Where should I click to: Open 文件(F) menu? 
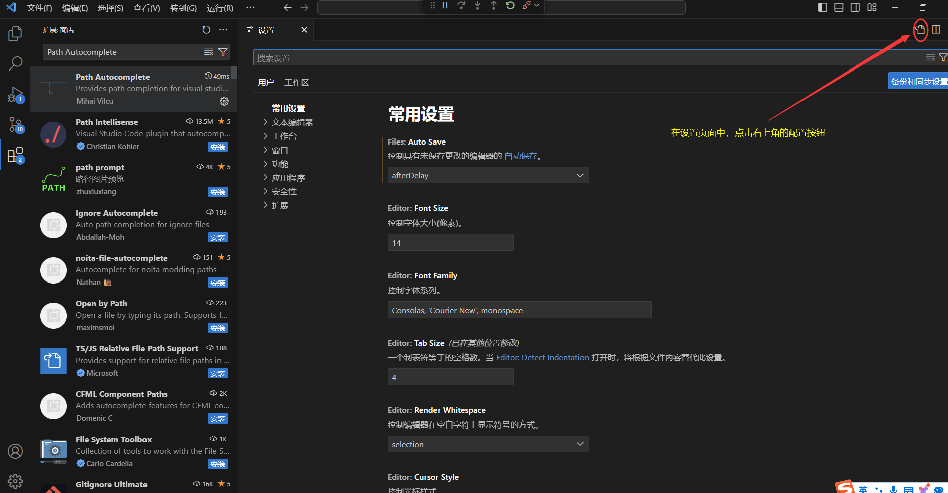pyautogui.click(x=39, y=8)
